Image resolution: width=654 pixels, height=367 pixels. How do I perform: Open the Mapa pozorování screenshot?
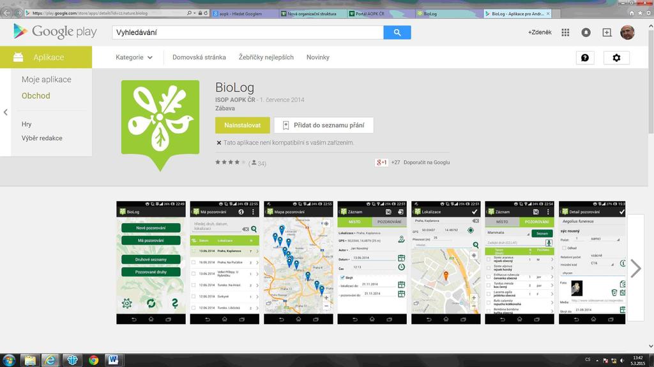click(298, 263)
